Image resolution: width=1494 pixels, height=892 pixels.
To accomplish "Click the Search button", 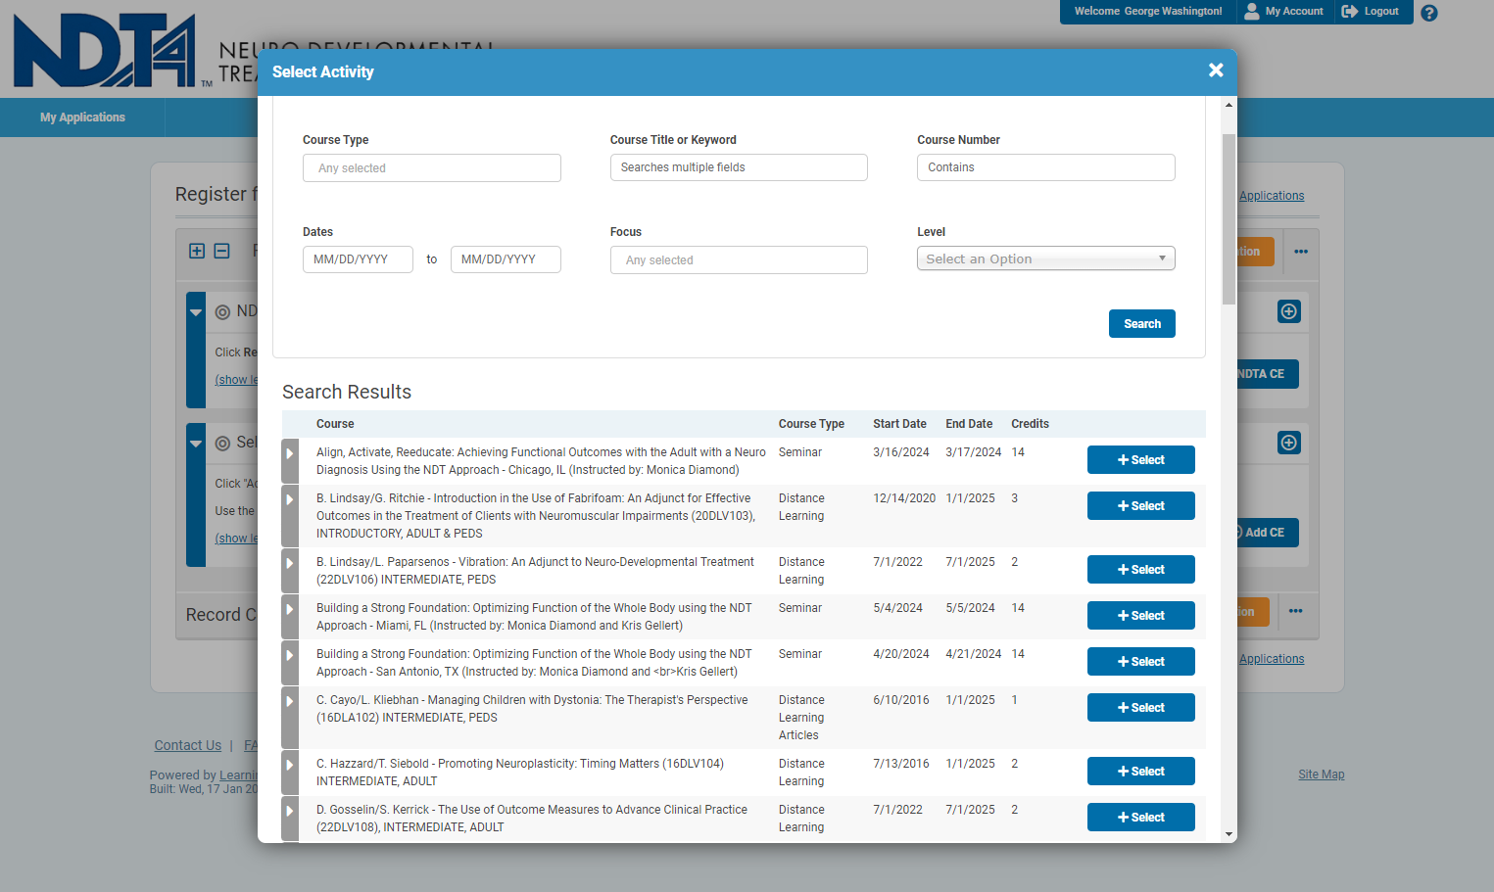I will (x=1141, y=324).
